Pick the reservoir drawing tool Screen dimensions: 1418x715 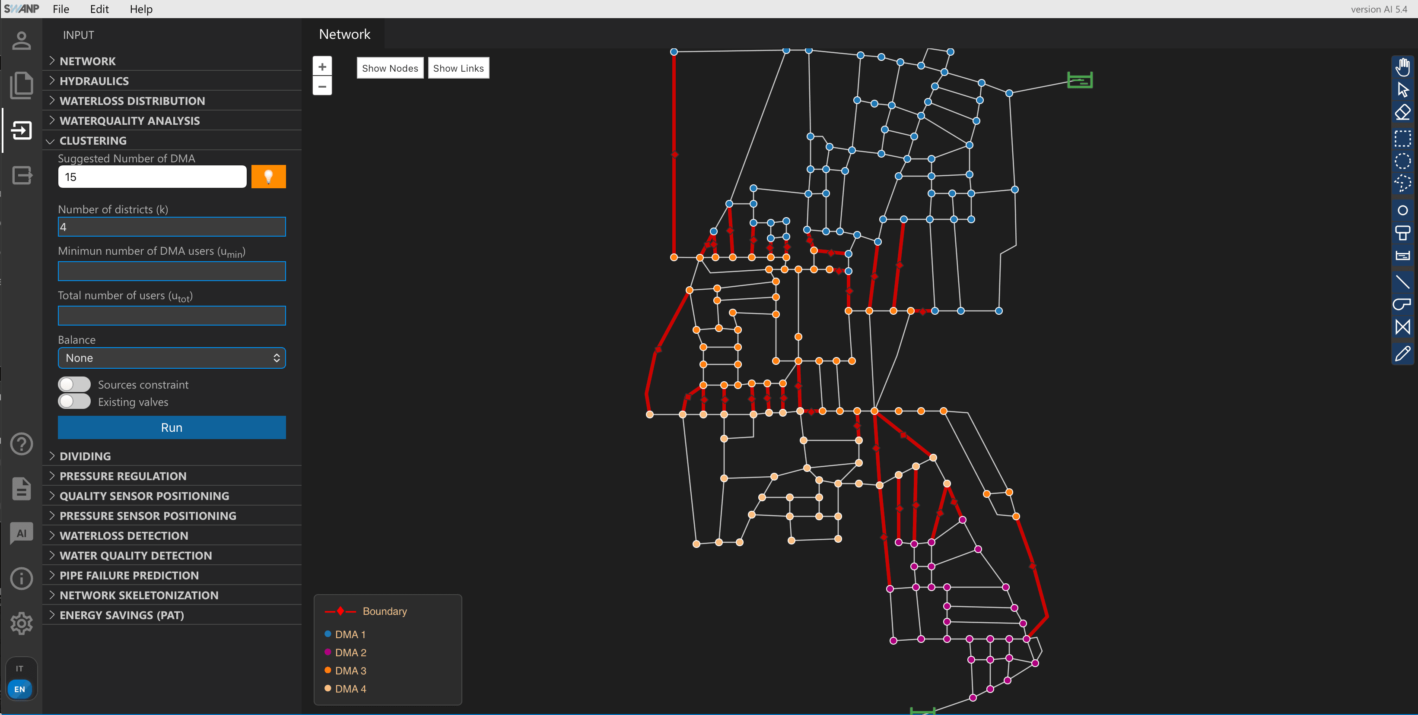pyautogui.click(x=1402, y=256)
